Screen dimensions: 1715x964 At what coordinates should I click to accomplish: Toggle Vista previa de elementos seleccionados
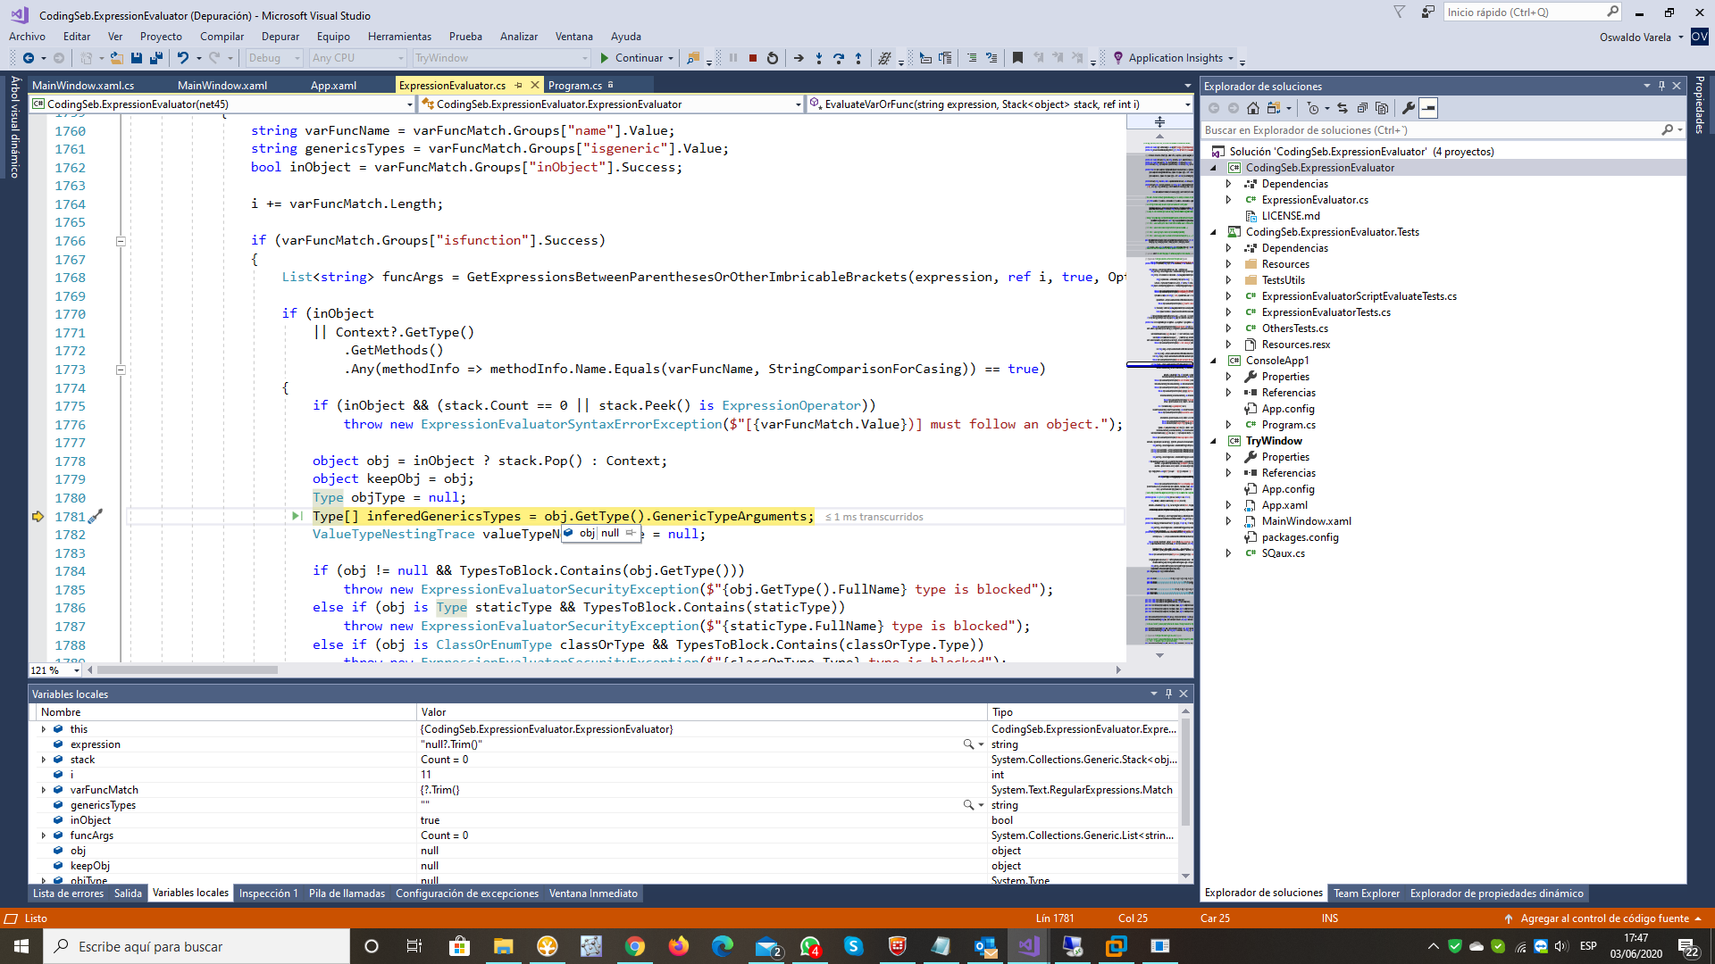tap(1428, 108)
